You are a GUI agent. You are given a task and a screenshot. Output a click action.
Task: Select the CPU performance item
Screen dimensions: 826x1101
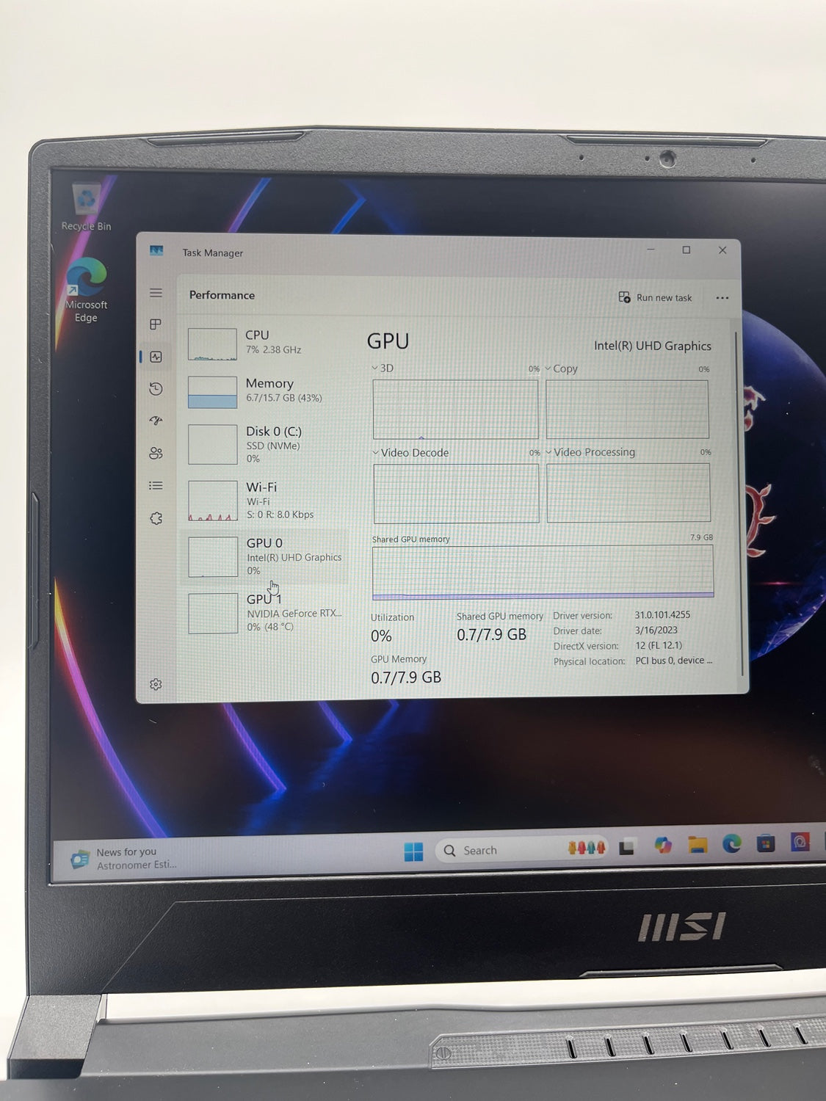pyautogui.click(x=264, y=343)
